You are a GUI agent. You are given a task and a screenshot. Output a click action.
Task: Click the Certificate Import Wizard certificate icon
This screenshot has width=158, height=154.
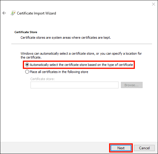[x=13, y=13]
